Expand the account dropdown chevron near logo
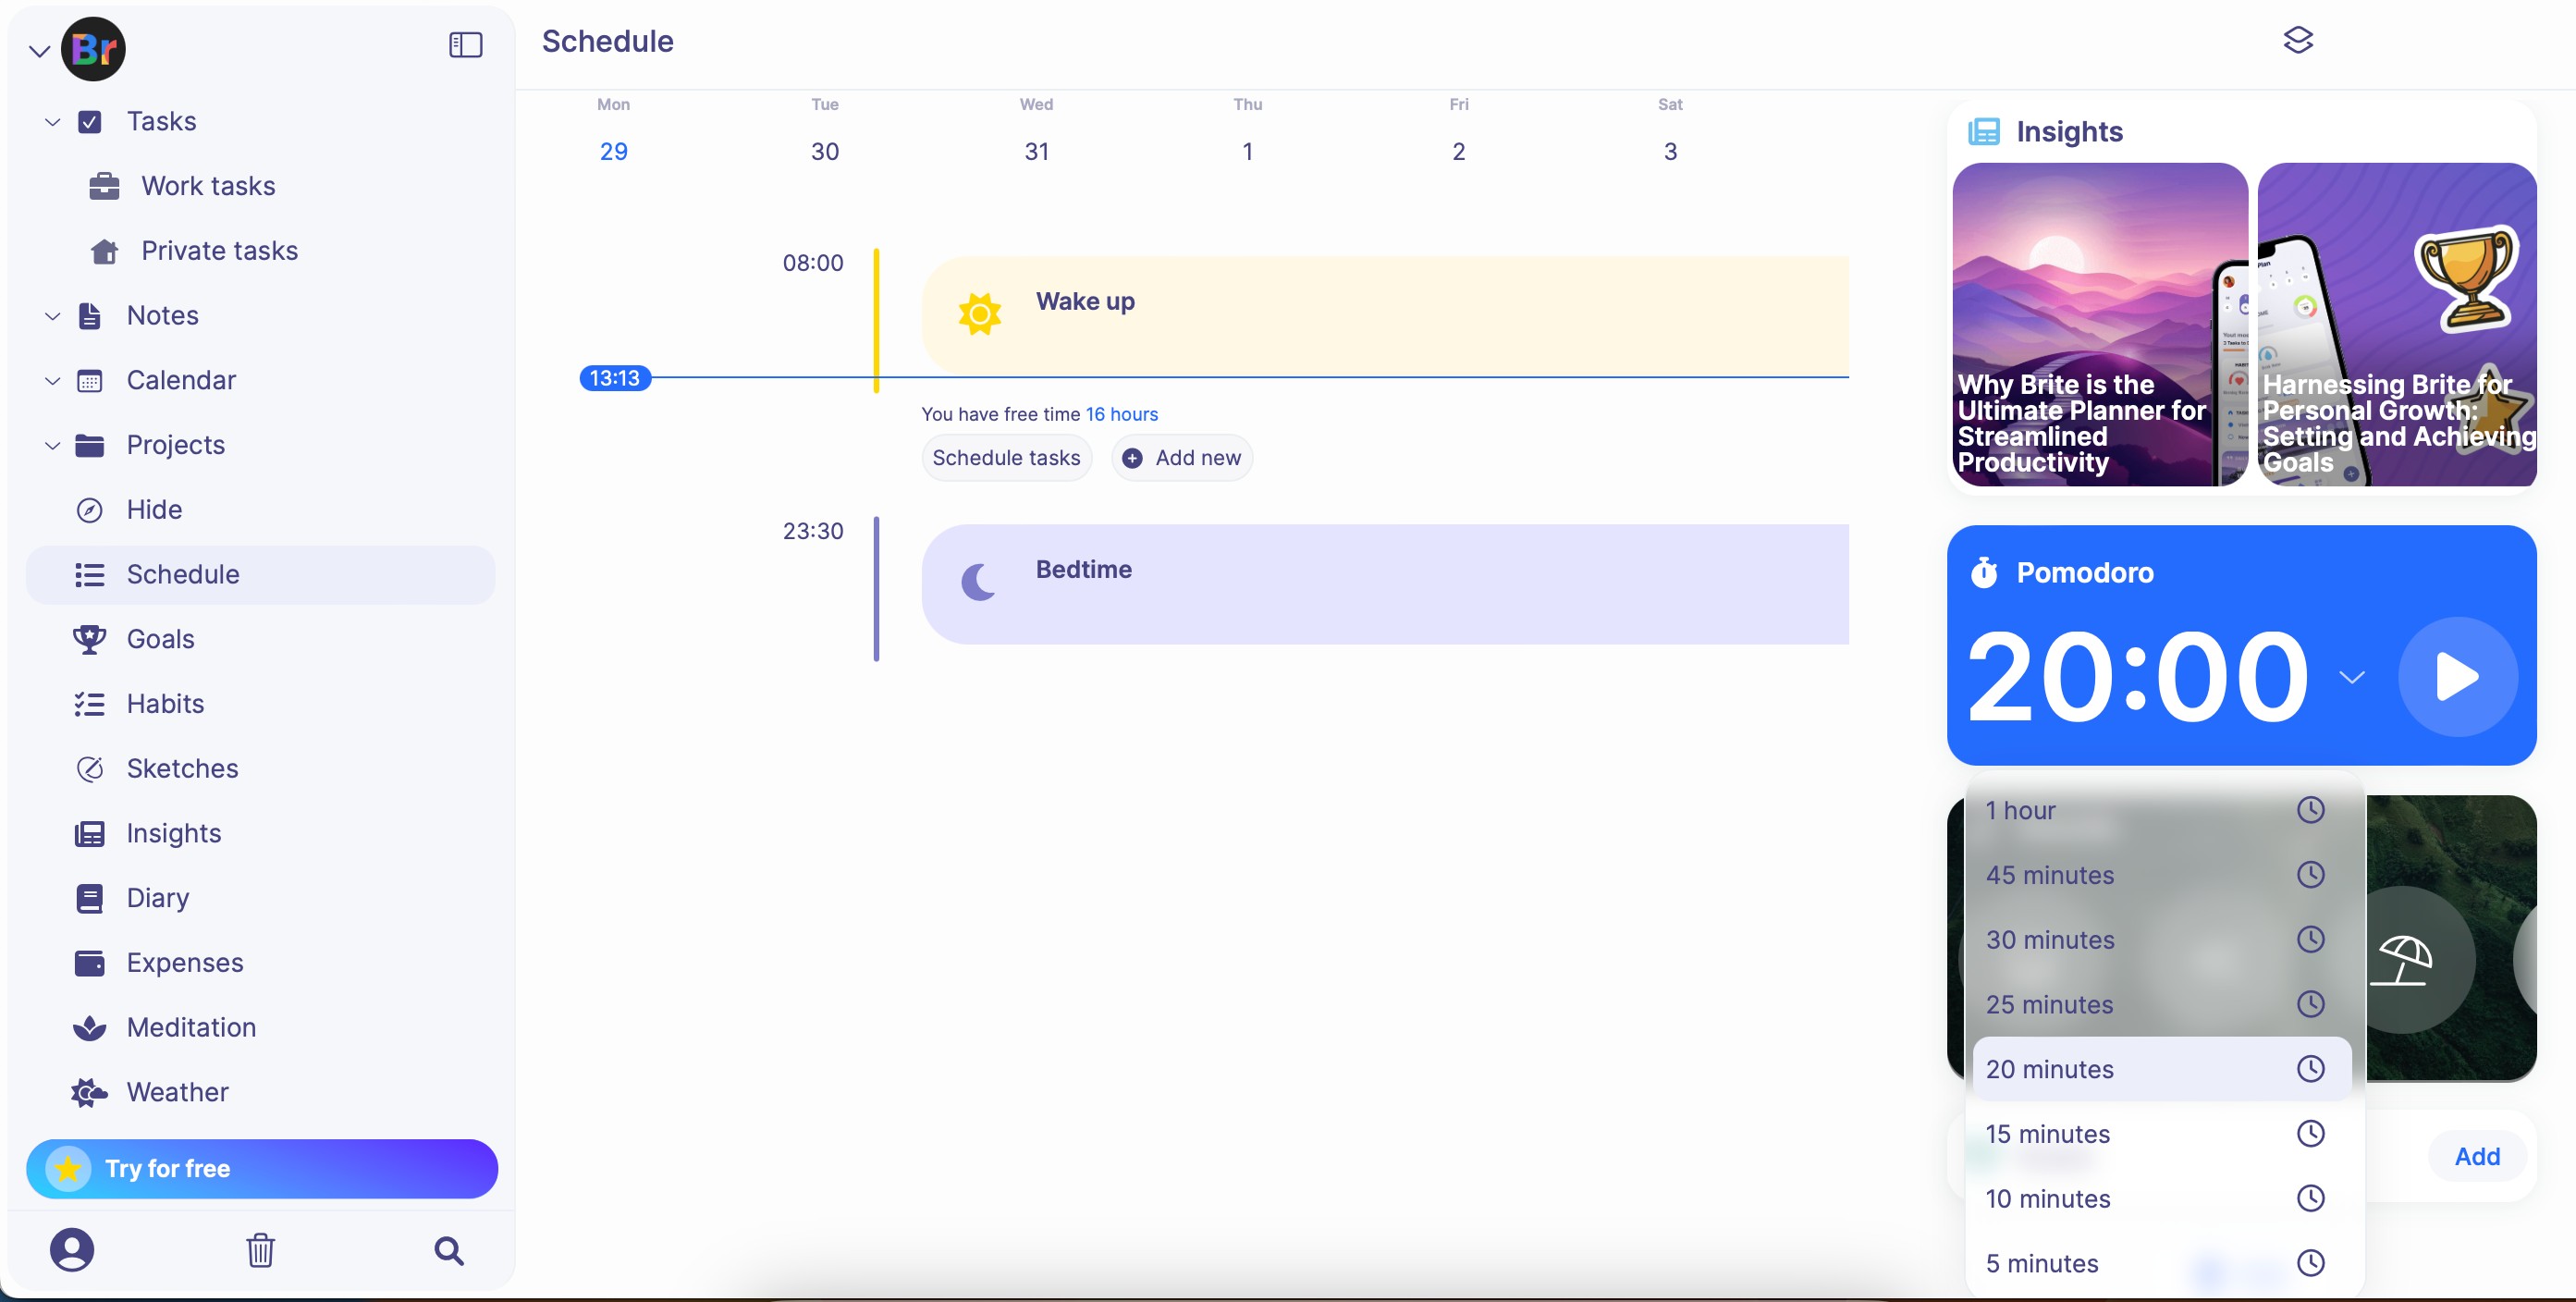Viewport: 2576px width, 1302px height. point(39,51)
